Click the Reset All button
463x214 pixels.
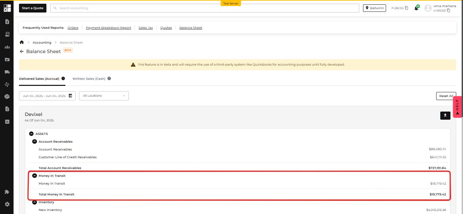click(x=446, y=96)
